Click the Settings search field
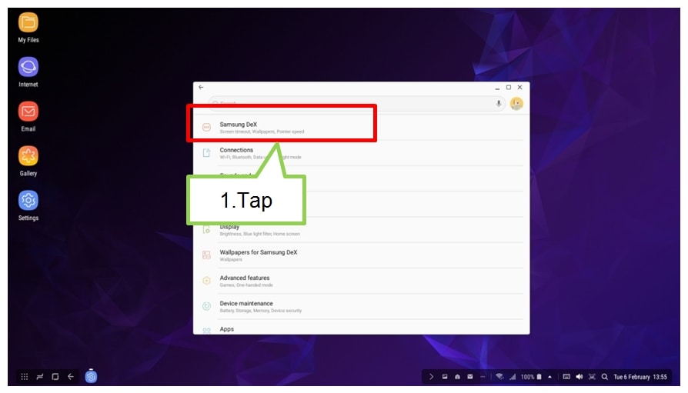688x393 pixels. [357, 104]
